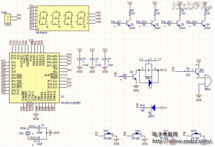The image size is (215, 147).
Task: Select capacitor C3 labeled 10uf
Action: [105, 60]
